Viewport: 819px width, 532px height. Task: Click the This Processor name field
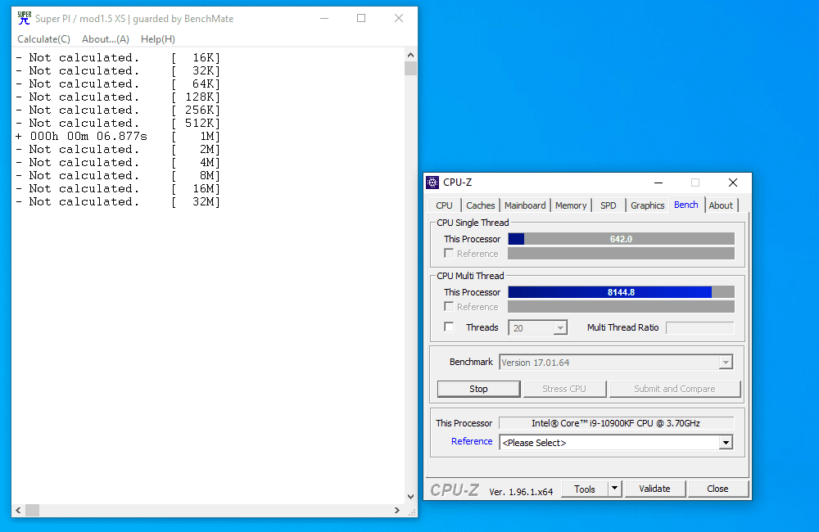[x=616, y=423]
